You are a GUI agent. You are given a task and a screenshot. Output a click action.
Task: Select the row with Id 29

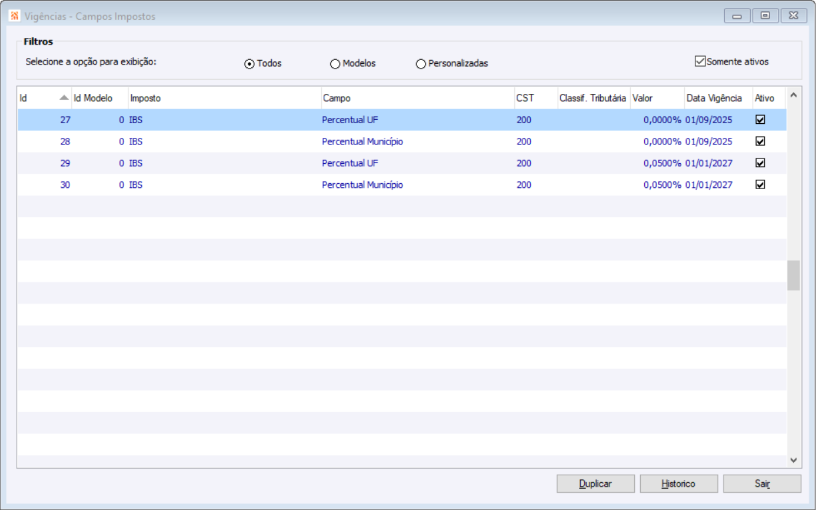point(402,163)
